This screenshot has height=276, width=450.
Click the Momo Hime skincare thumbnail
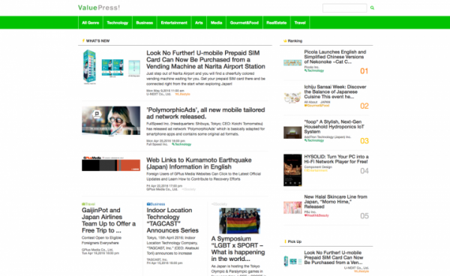(292, 208)
